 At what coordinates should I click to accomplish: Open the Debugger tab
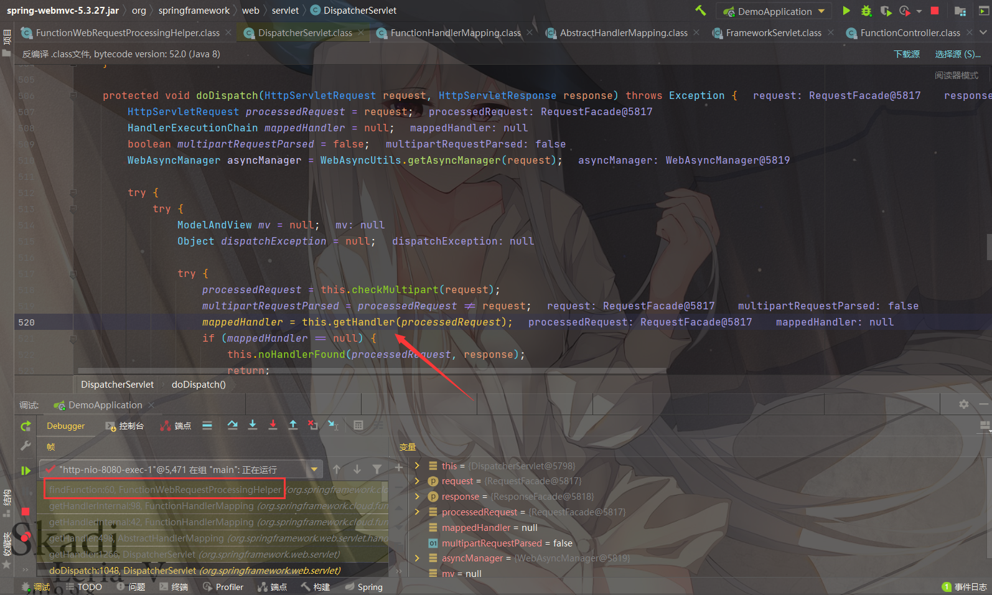66,426
